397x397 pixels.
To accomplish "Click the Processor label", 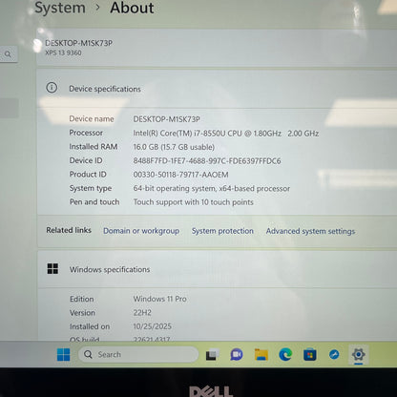I will click(86, 133).
